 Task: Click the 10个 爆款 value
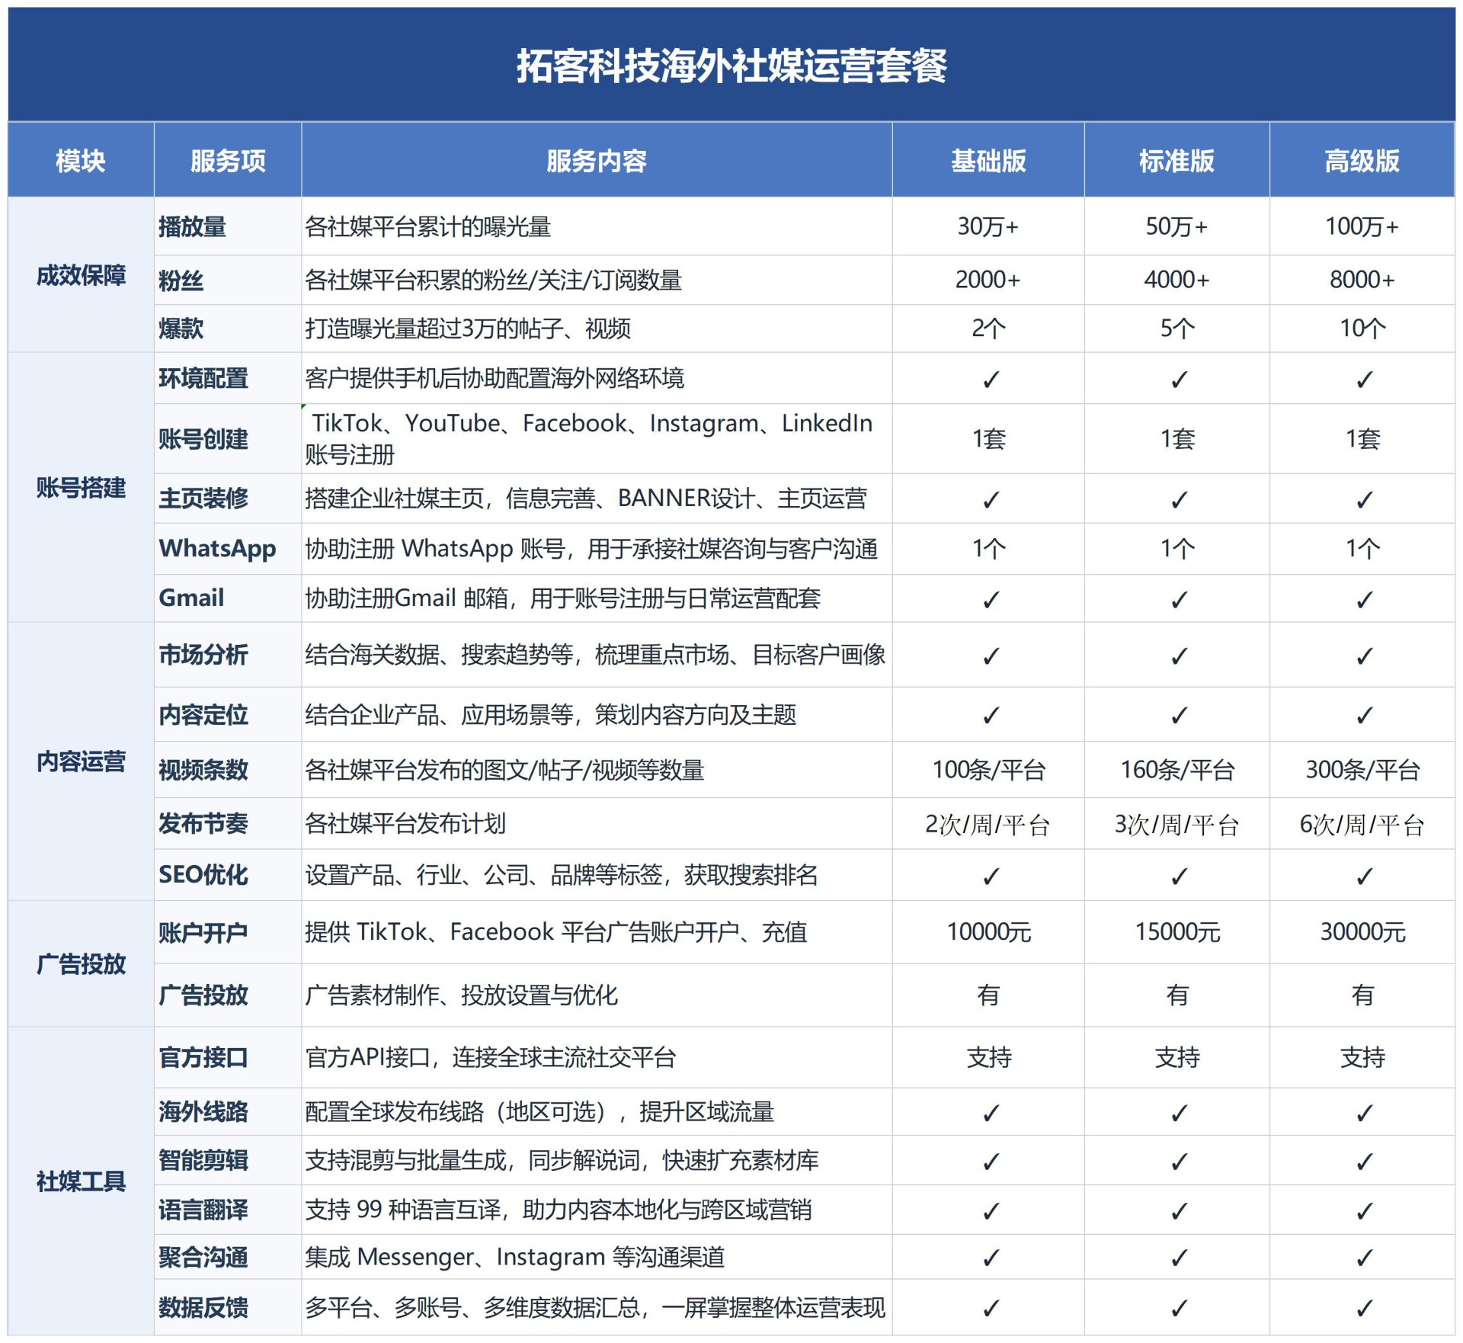[1362, 329]
